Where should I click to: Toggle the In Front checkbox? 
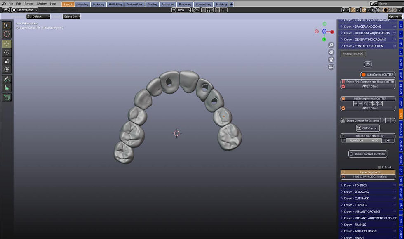coord(379,167)
